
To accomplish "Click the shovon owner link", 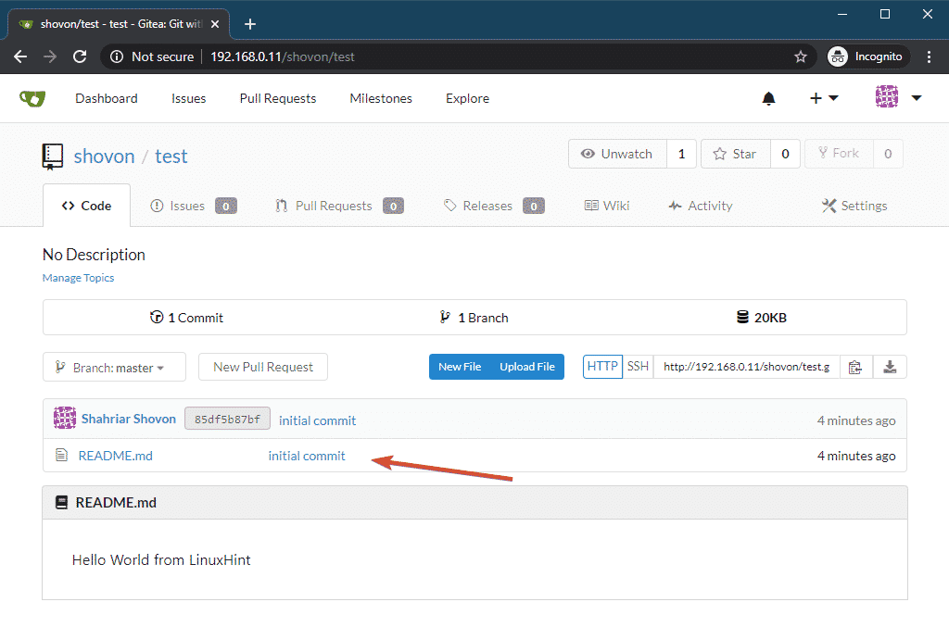I will click(104, 157).
